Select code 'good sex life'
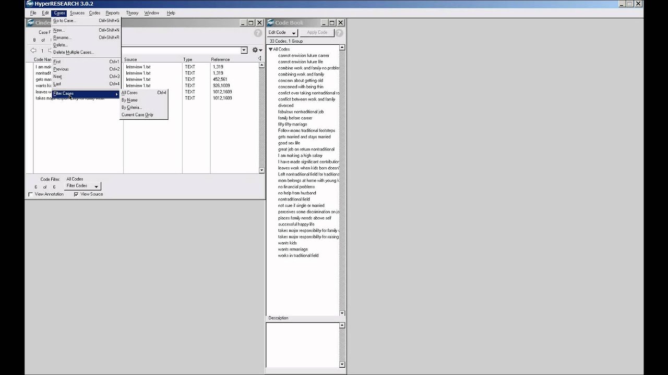Screen dimensions: 668x375 (289, 143)
